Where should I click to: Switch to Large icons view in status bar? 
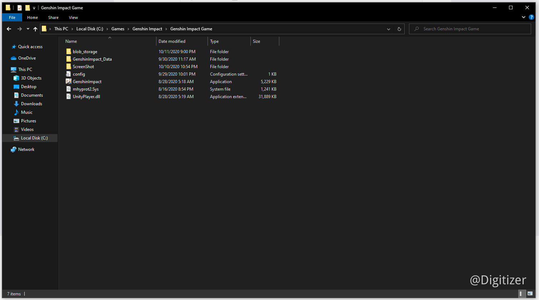(x=530, y=294)
